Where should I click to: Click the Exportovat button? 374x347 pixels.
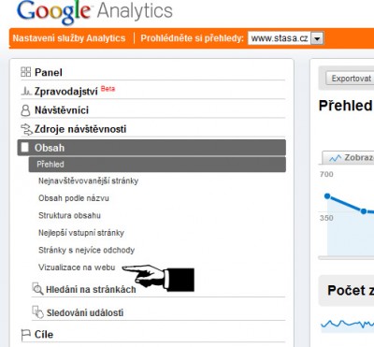coord(350,79)
